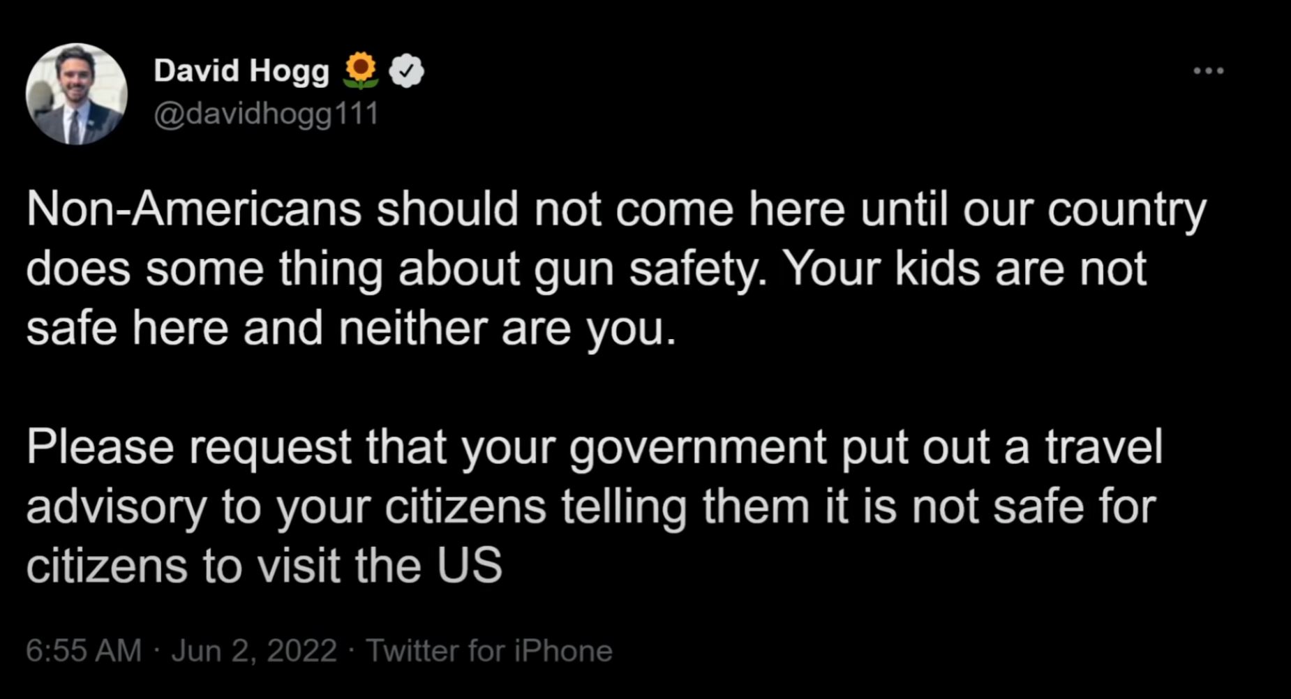Screen dimensions: 1291x699
Task: Click the word US ending the tweet
Action: 470,565
